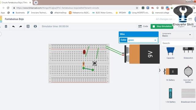196x110 pixels.
Task: Delete selection with the trash icon
Action: [x=6, y=27]
